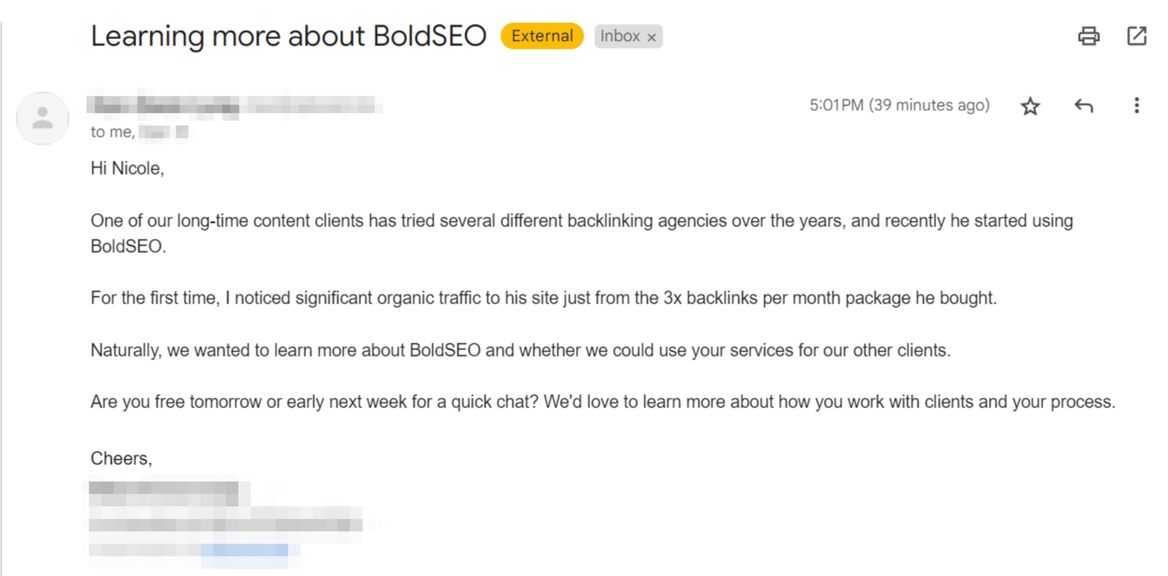Click the yellow External tag
This screenshot has width=1168, height=576.
(542, 36)
